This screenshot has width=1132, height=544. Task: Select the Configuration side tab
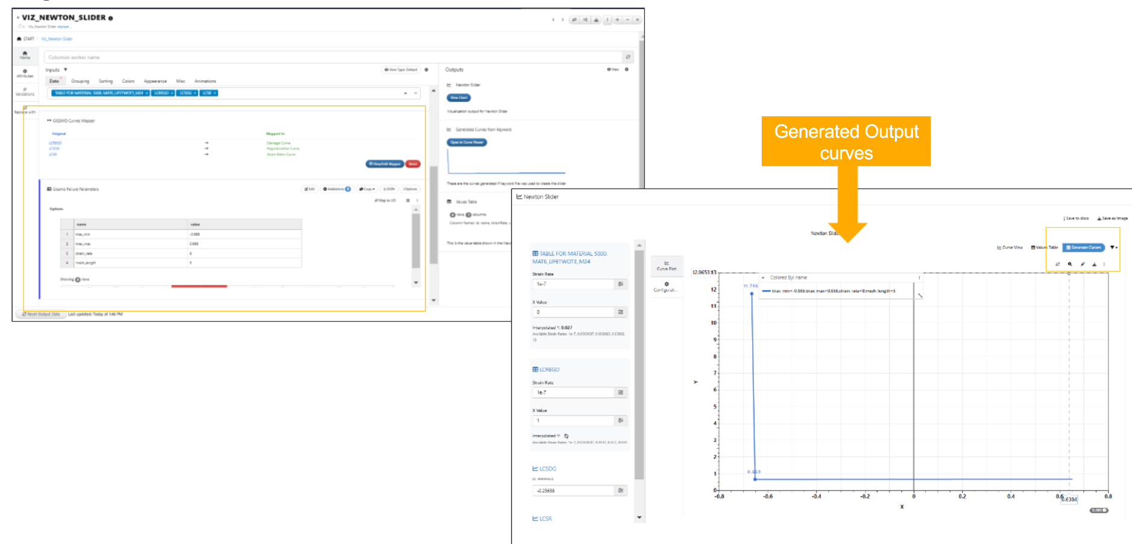[666, 287]
